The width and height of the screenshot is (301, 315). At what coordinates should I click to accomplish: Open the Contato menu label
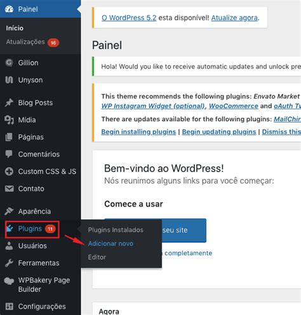[31, 189]
